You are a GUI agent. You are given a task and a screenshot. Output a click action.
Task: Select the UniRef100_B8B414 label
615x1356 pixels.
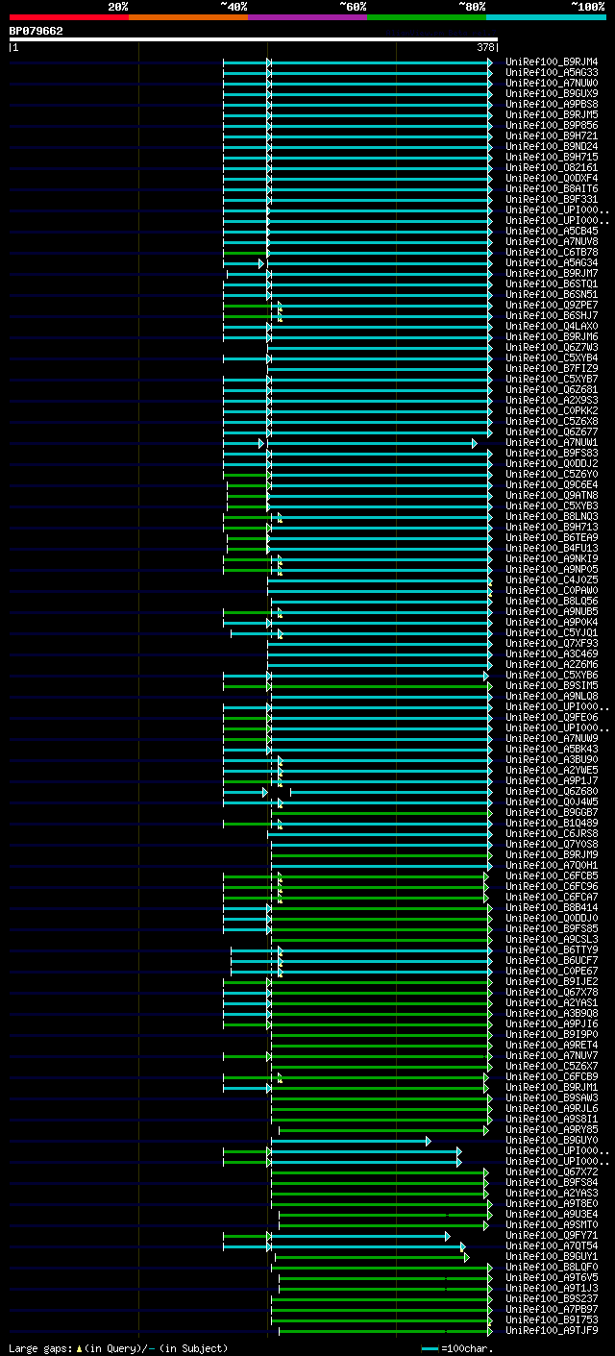[552, 907]
